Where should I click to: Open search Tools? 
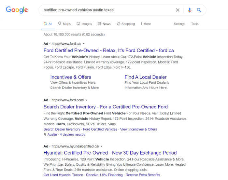point(195,24)
